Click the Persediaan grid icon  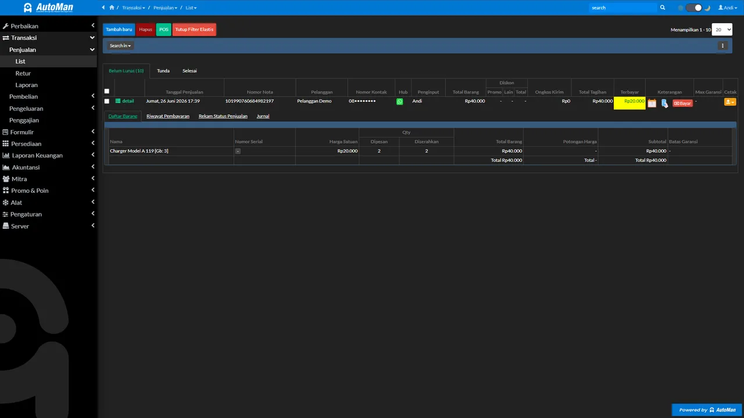pos(6,144)
